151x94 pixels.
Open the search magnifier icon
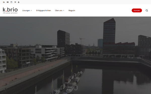point(147,11)
